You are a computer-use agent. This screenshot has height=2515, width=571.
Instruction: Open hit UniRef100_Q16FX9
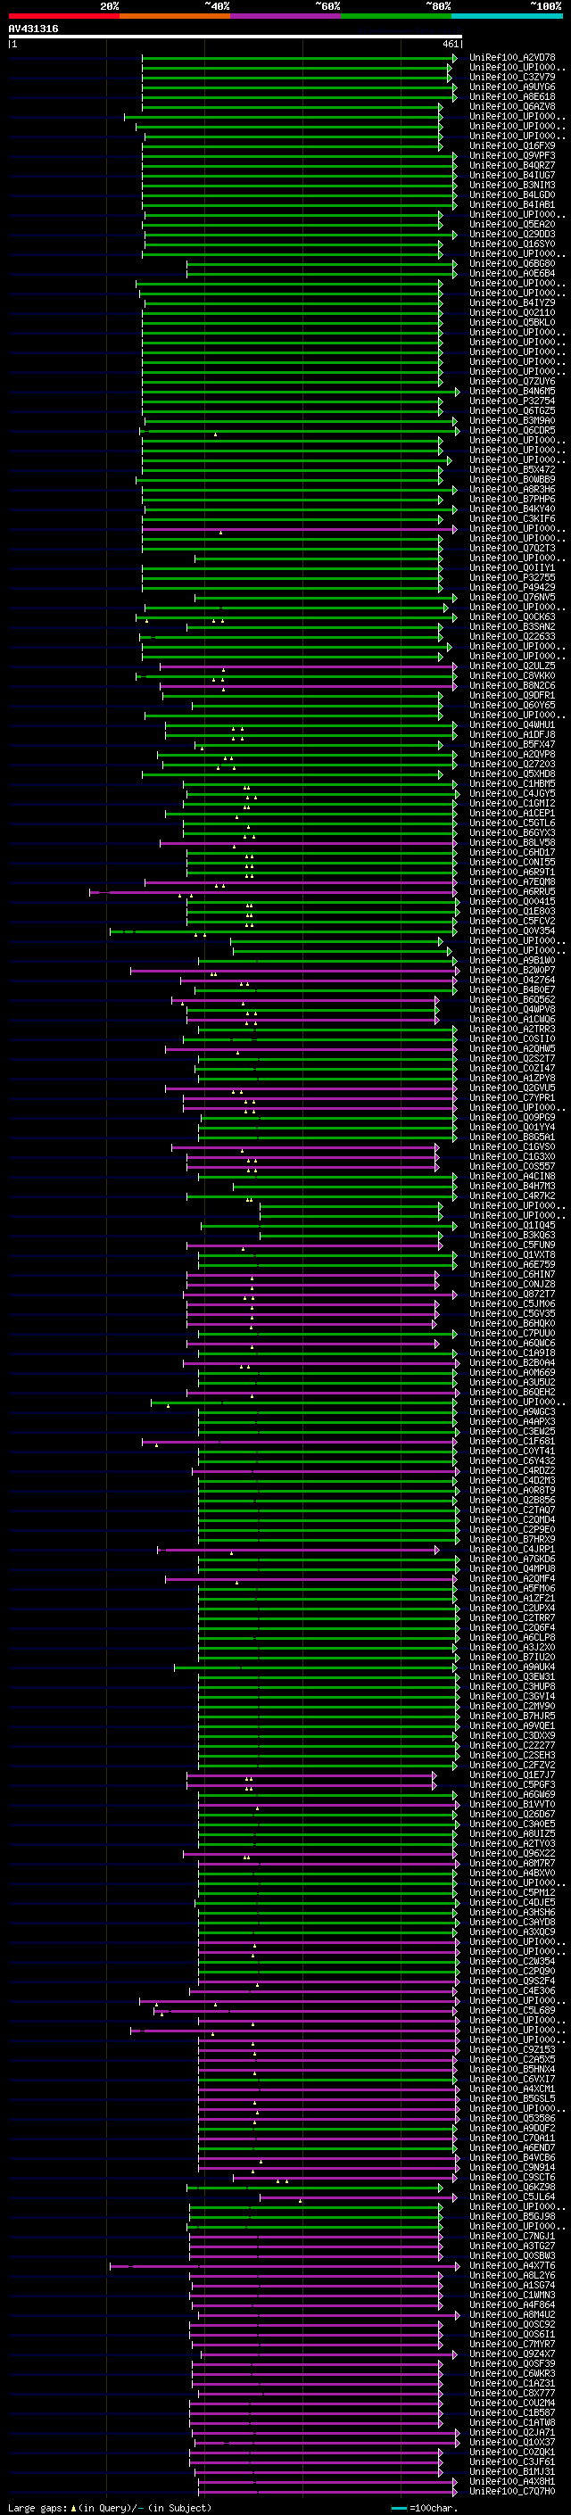[512, 145]
